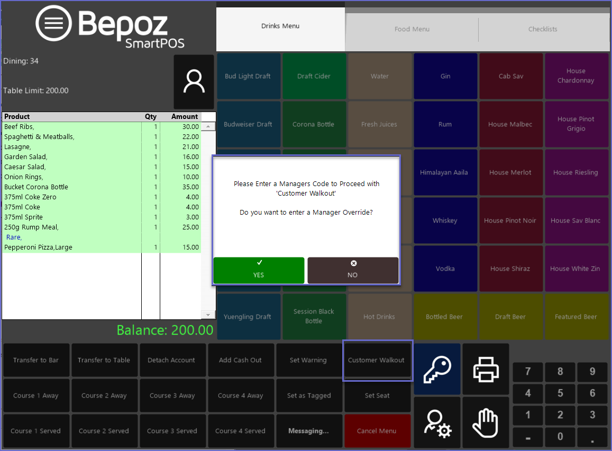Select the Gin drink tile
The image size is (612, 451).
445,76
